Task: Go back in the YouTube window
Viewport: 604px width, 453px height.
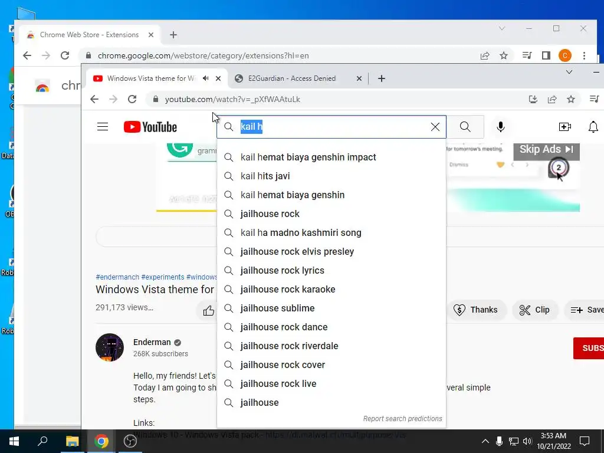Action: point(94,99)
